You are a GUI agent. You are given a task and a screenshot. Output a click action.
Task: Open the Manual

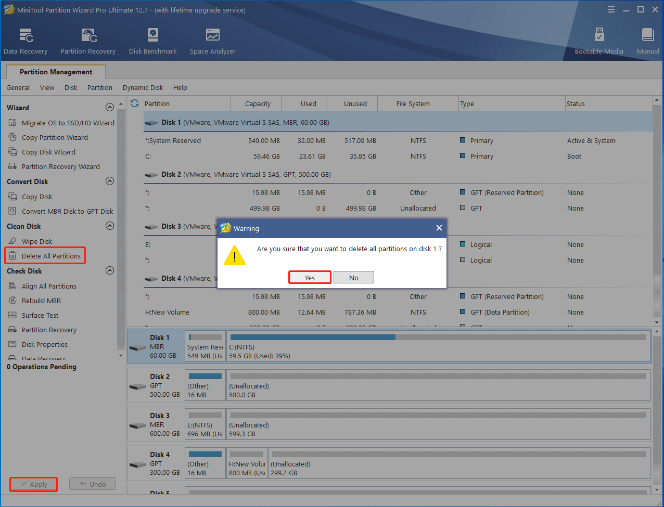click(648, 42)
